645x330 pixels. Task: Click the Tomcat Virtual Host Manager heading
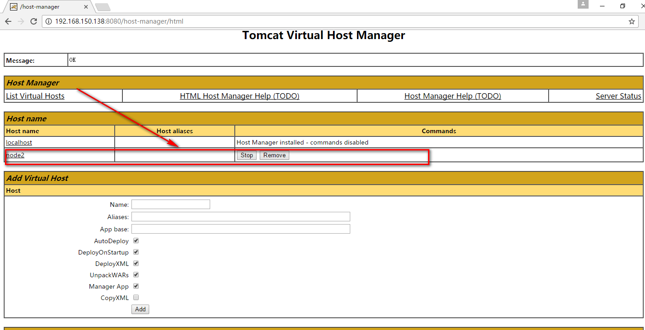323,35
